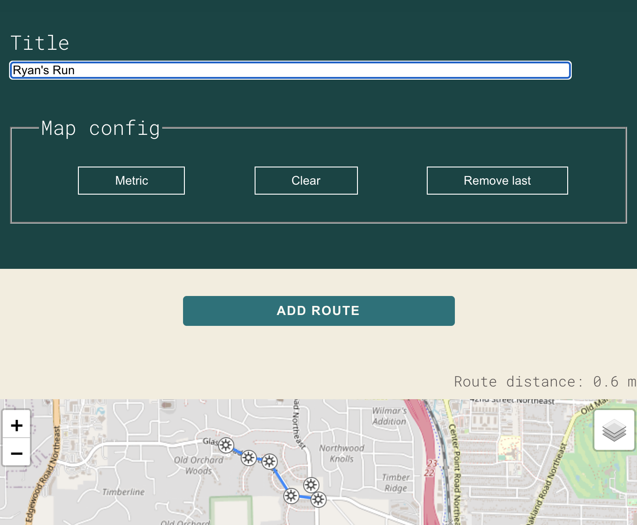
Task: Click the Wilmar's Addition map label
Action: [389, 416]
